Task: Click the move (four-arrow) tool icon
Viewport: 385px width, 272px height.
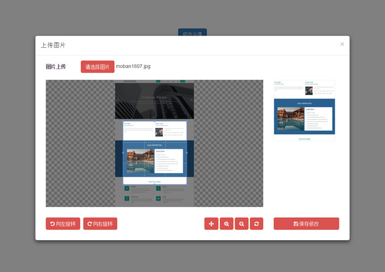Action: tap(211, 224)
